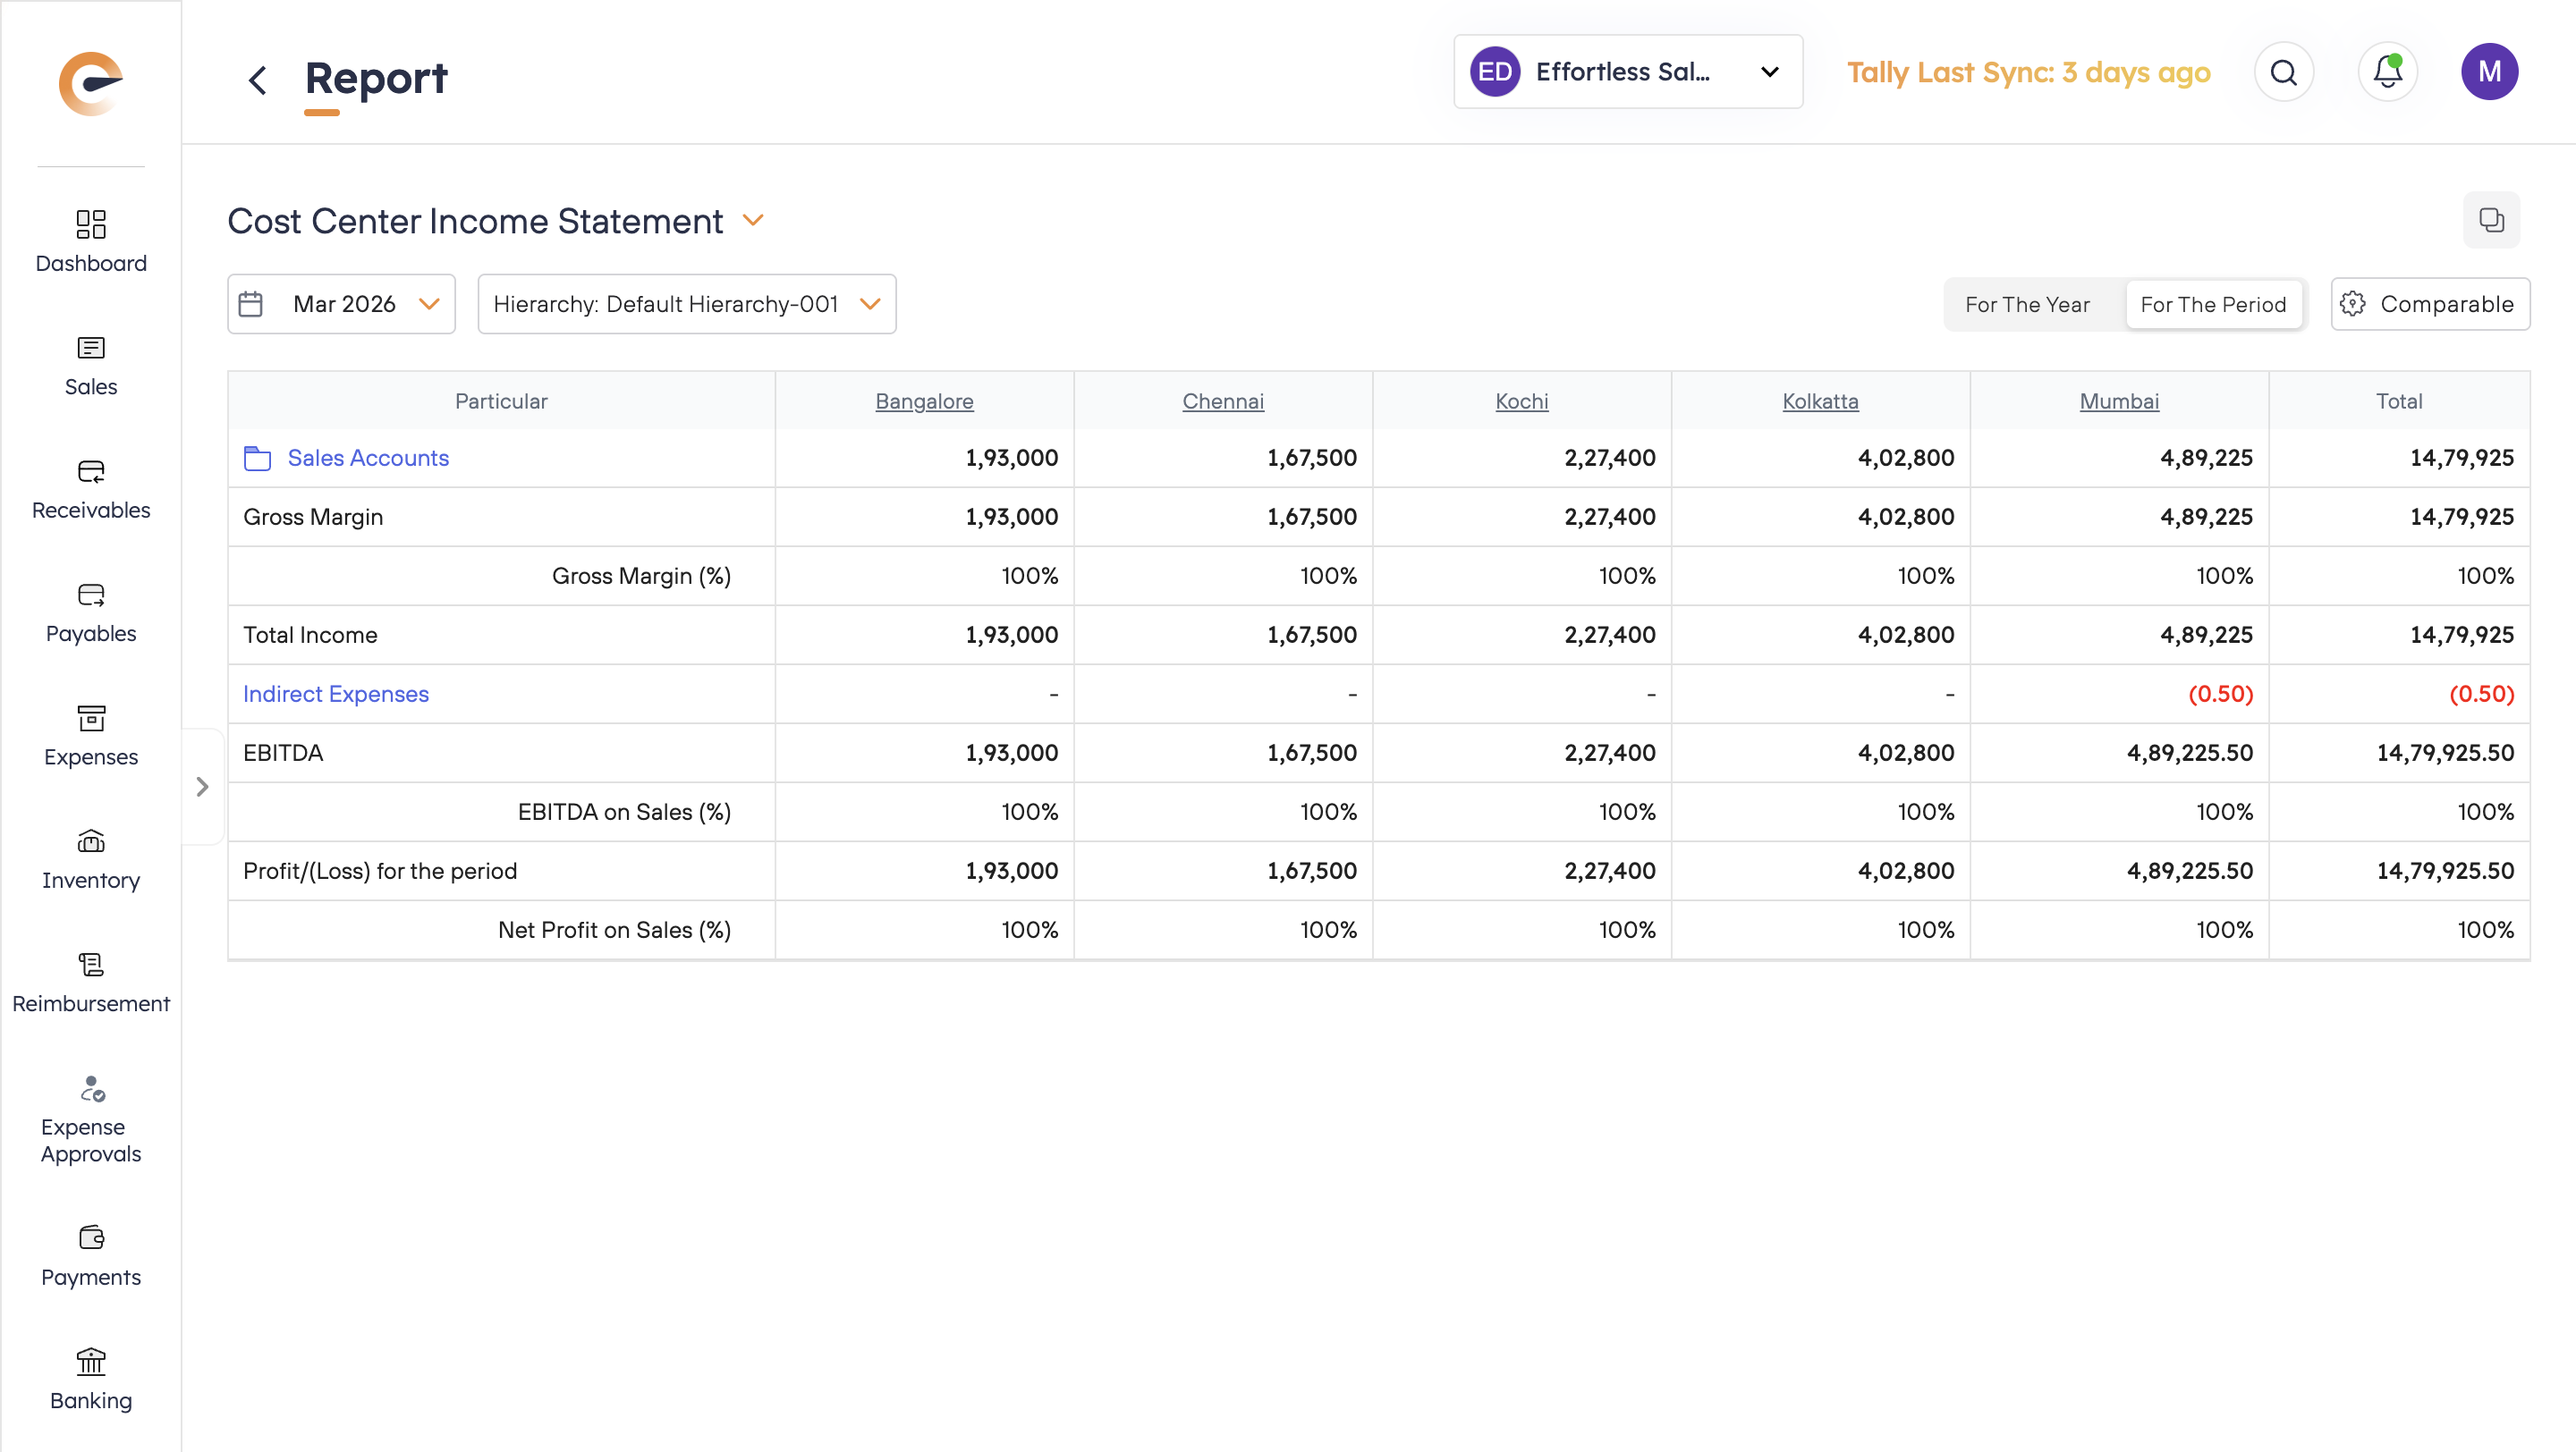Open the Dashboard sidebar icon

(x=90, y=241)
